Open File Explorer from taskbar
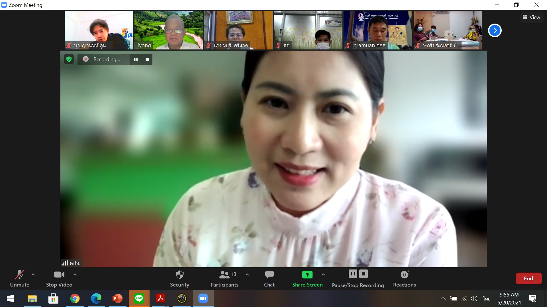This screenshot has width=547, height=307. coord(32,298)
